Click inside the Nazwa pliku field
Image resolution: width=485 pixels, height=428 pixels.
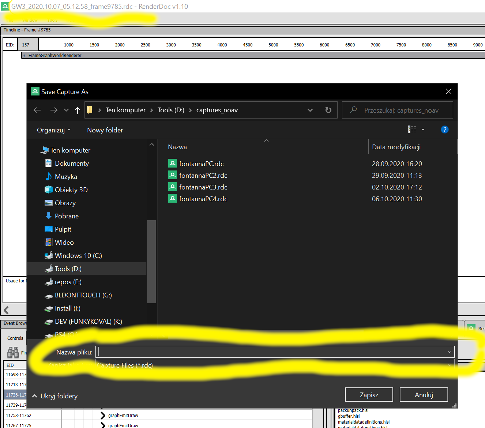(x=256, y=352)
